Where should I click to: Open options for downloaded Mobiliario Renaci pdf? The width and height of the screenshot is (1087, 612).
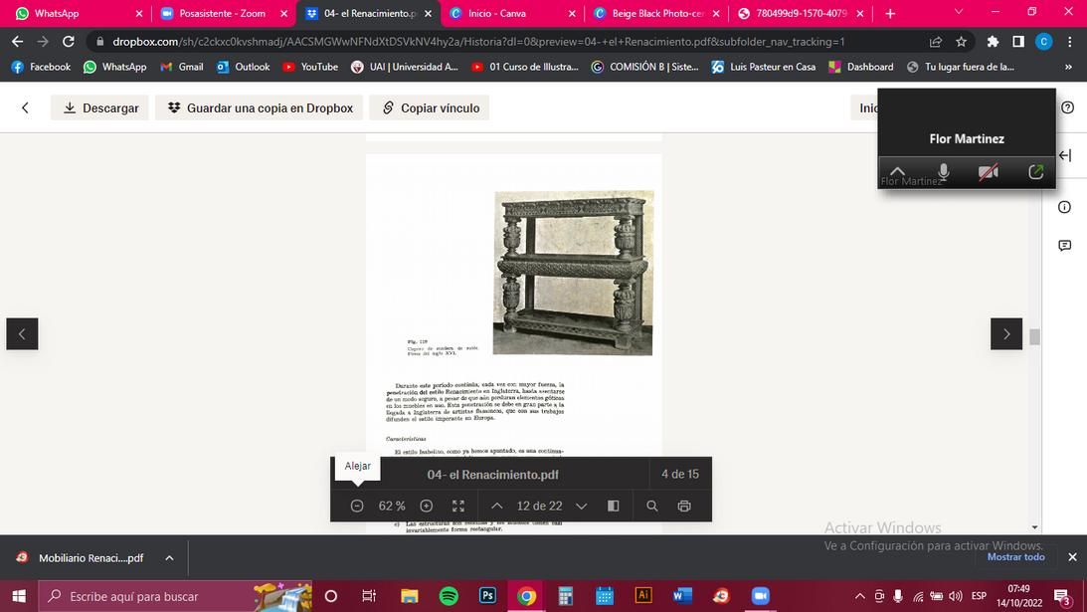169,558
